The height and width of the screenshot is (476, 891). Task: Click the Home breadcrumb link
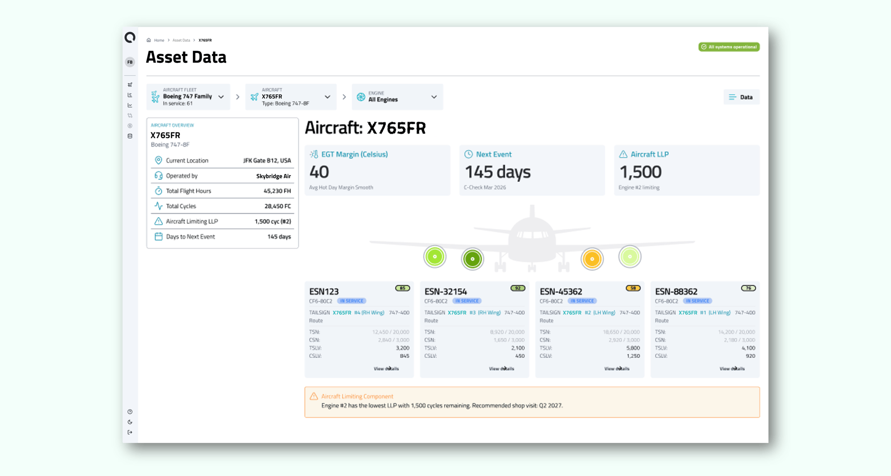pos(159,40)
